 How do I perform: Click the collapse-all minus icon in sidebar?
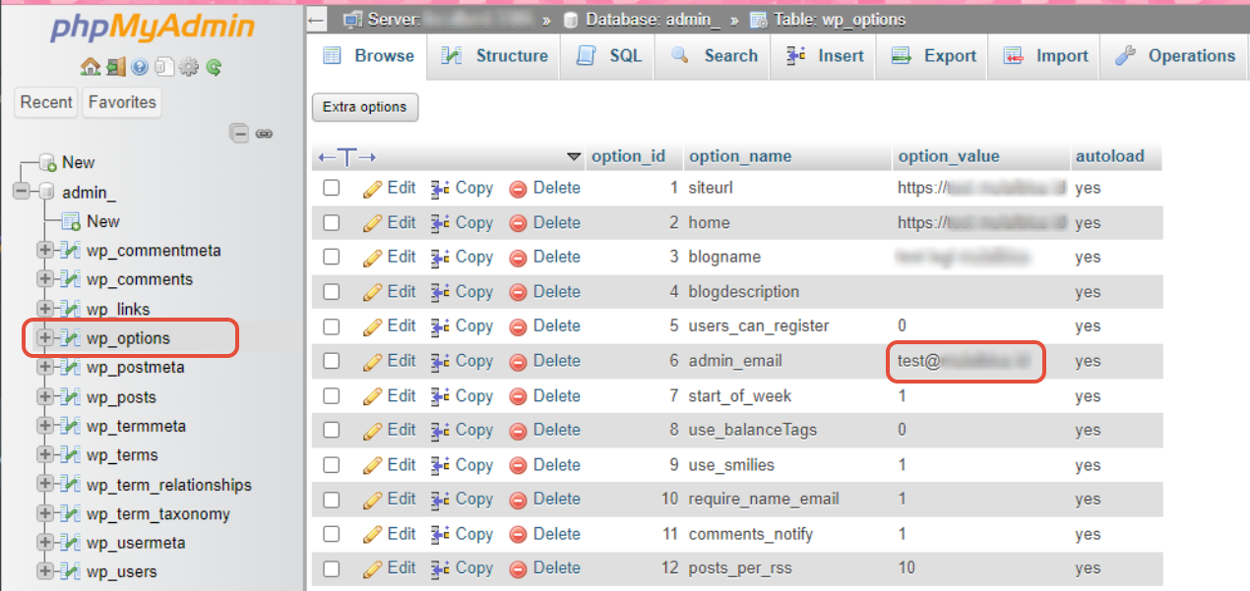point(239,133)
